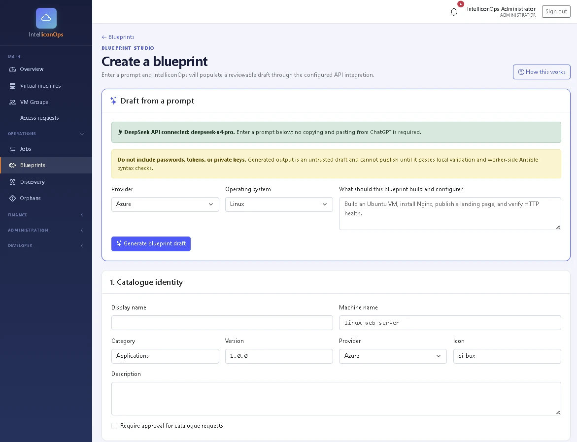577x442 pixels.
Task: Select Blueprints in the sidebar
Action: [46, 165]
